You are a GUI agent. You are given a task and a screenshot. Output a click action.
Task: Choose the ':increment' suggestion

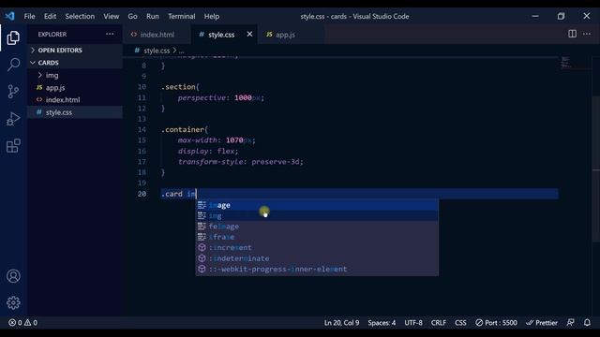coord(317,247)
